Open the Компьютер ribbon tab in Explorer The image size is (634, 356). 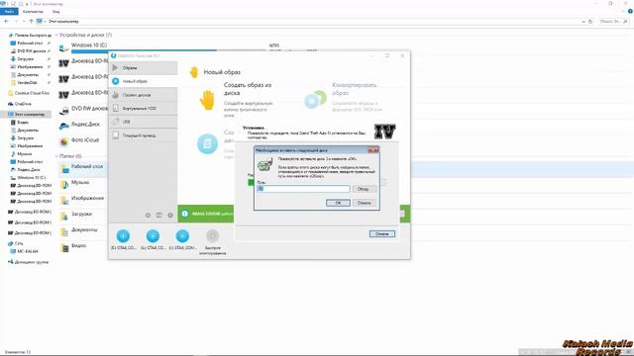tap(33, 12)
